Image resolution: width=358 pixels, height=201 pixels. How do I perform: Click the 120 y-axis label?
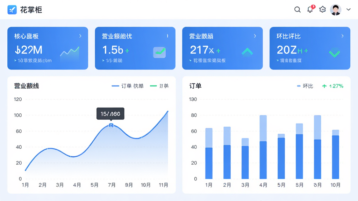(x=18, y=99)
